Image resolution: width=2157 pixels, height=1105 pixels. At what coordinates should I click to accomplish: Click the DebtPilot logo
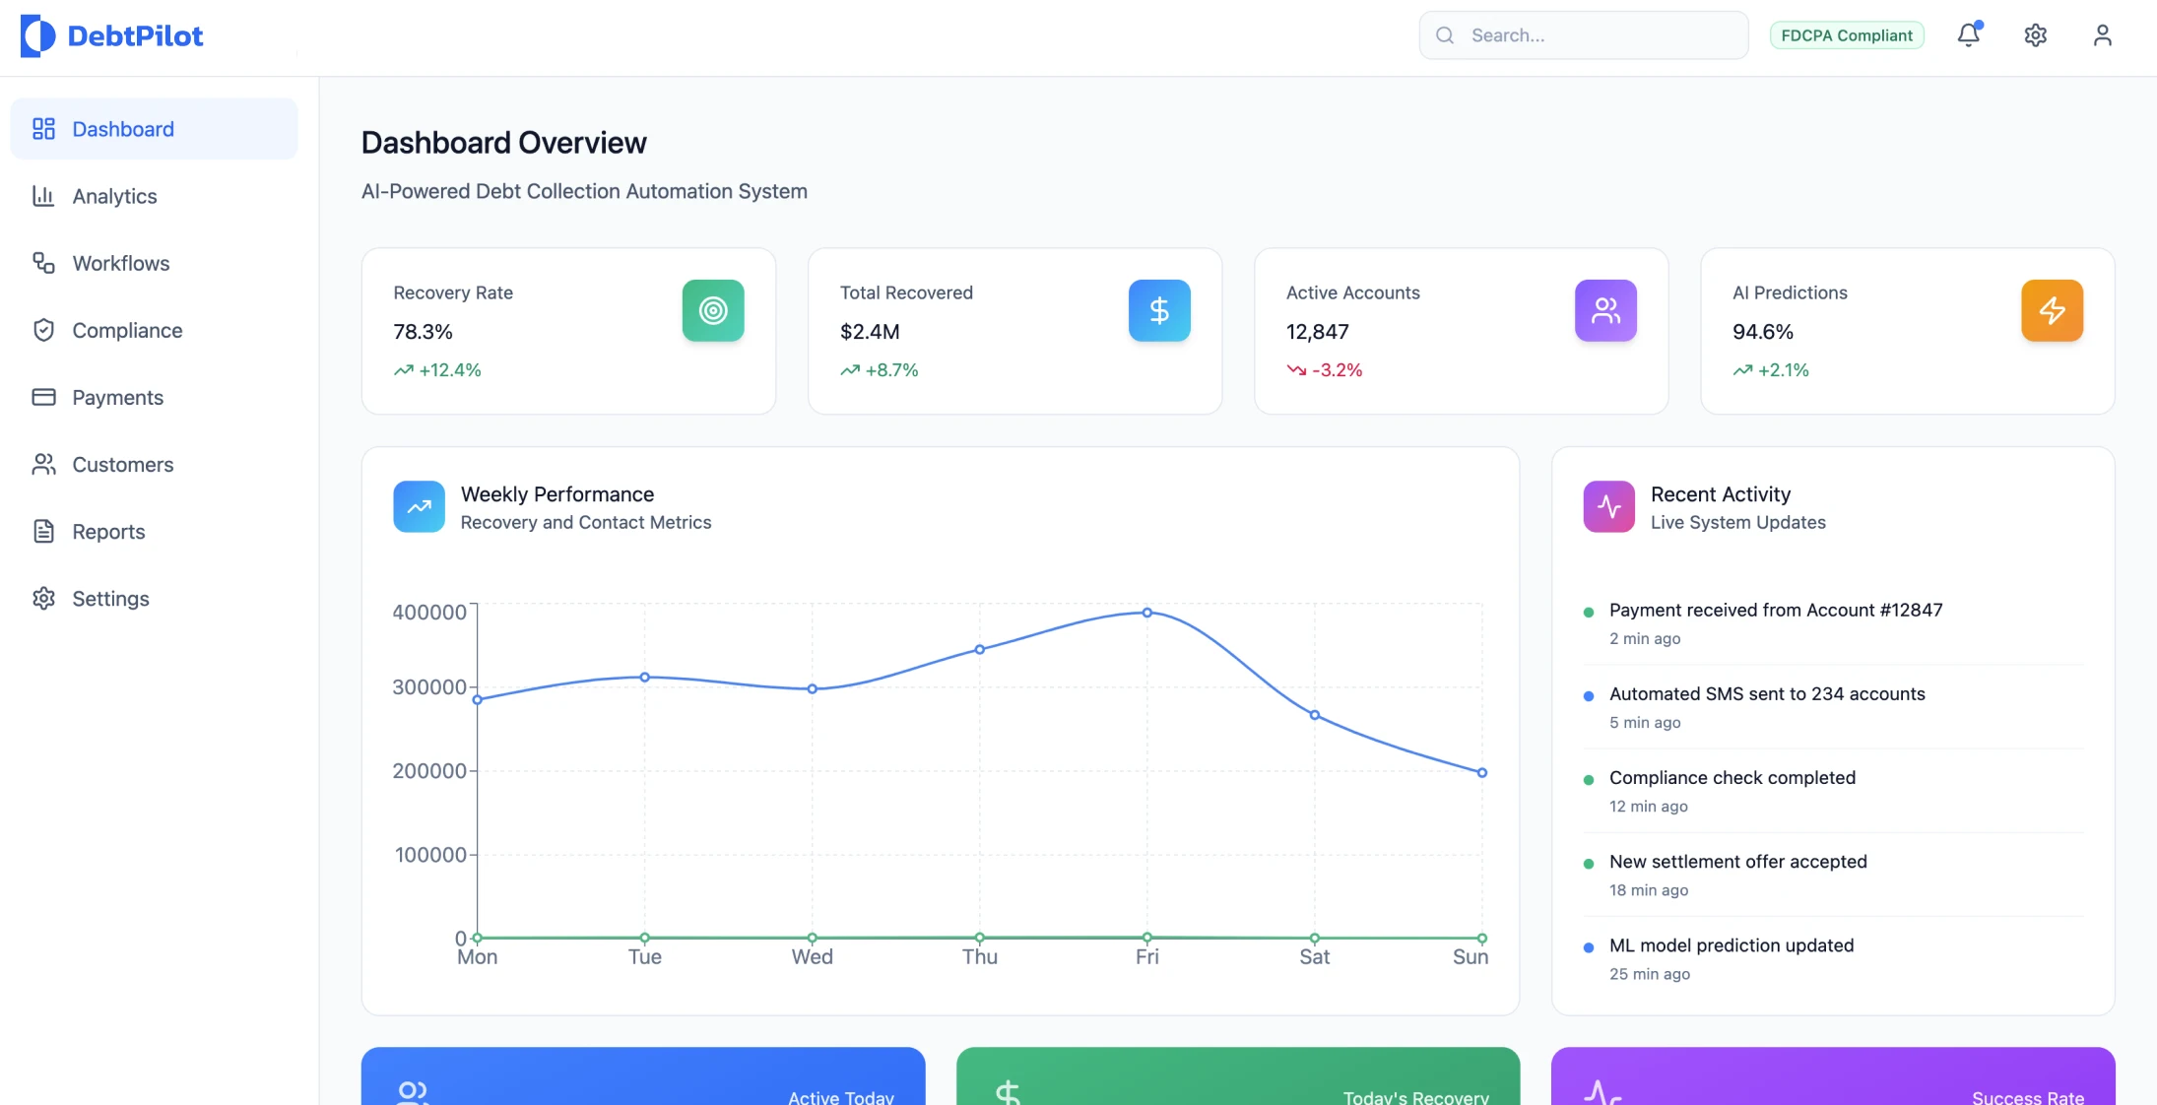(112, 36)
